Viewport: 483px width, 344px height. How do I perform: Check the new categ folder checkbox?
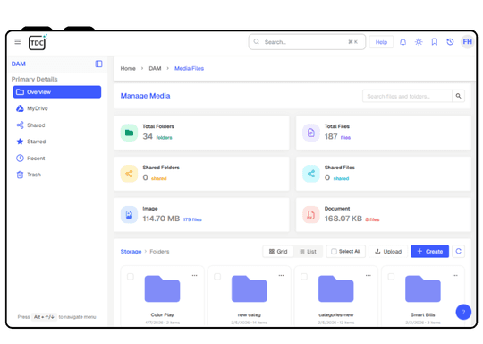217,277
